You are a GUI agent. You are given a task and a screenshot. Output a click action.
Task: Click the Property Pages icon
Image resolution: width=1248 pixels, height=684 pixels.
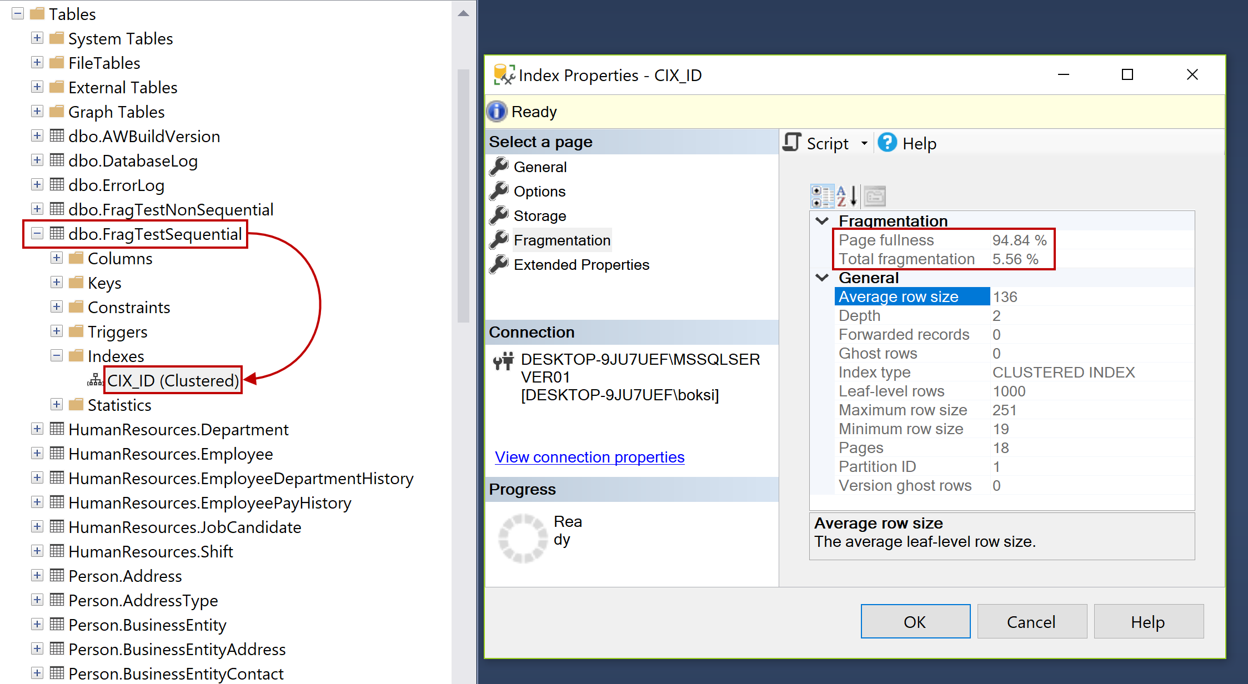click(x=875, y=196)
